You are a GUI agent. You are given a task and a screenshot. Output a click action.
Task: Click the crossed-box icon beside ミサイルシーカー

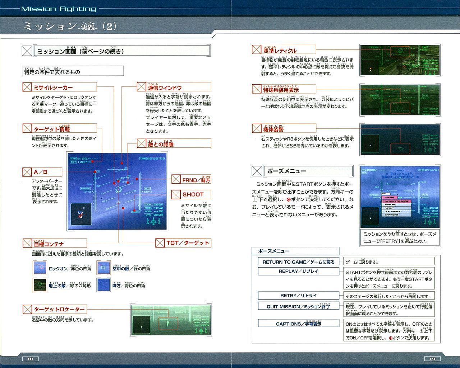[27, 87]
